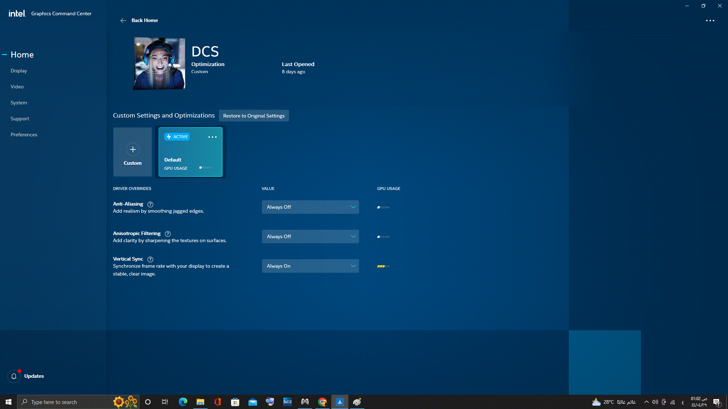Expand the Anisotropic Filtering value dropdown
Image resolution: width=728 pixels, height=409 pixels.
tap(310, 237)
